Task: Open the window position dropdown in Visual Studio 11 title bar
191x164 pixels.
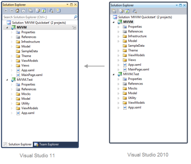Action: click(67, 5)
